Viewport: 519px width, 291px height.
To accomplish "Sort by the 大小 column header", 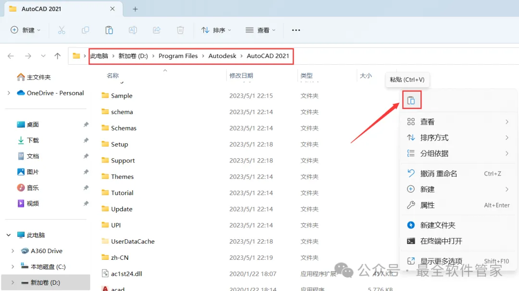I will [366, 76].
